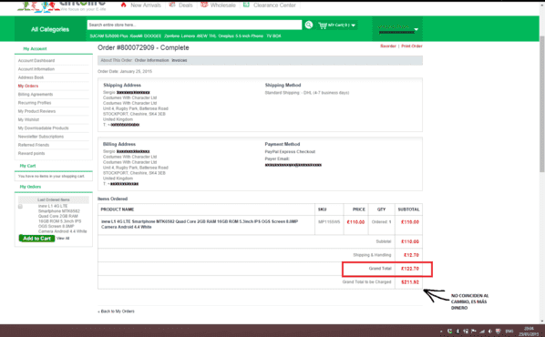Click the flame icon beside New Arrivals
The width and height of the screenshot is (545, 337).
point(123,5)
